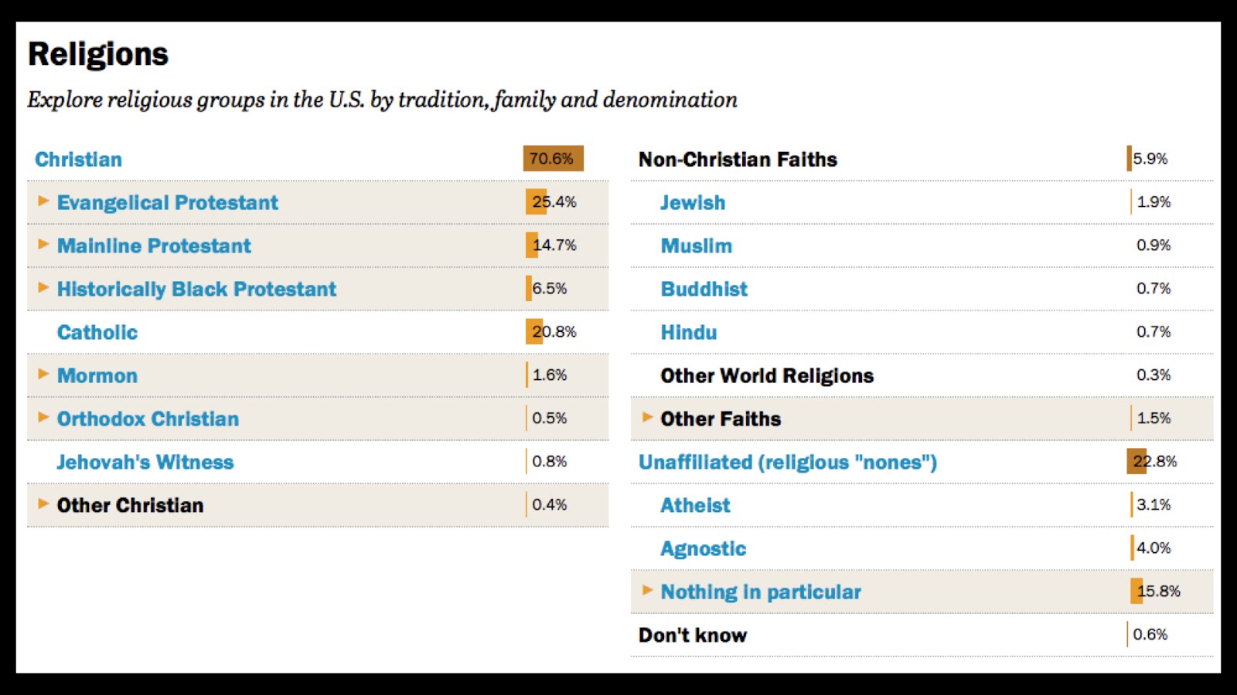Expand the Mormon row arrow
This screenshot has height=695, width=1237.
click(43, 375)
